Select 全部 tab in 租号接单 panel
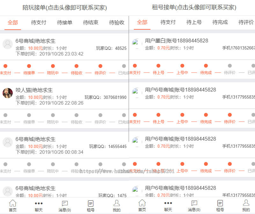Screen dimensions: 255x214 [x=142, y=22]
